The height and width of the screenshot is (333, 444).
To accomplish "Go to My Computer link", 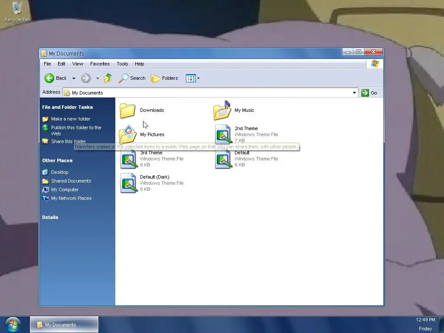I will 65,190.
